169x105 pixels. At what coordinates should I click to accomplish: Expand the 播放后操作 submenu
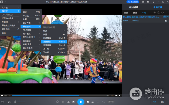(31, 48)
